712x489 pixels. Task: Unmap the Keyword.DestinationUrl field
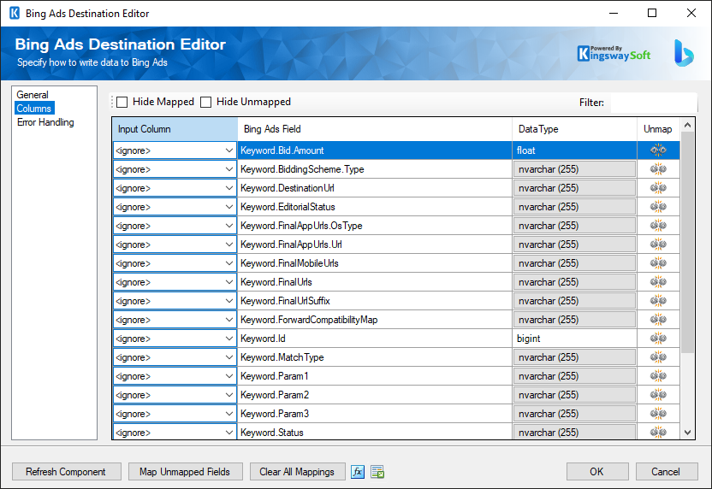point(658,188)
